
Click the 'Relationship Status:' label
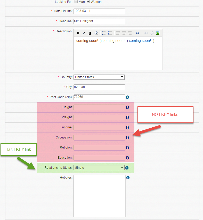(59, 168)
